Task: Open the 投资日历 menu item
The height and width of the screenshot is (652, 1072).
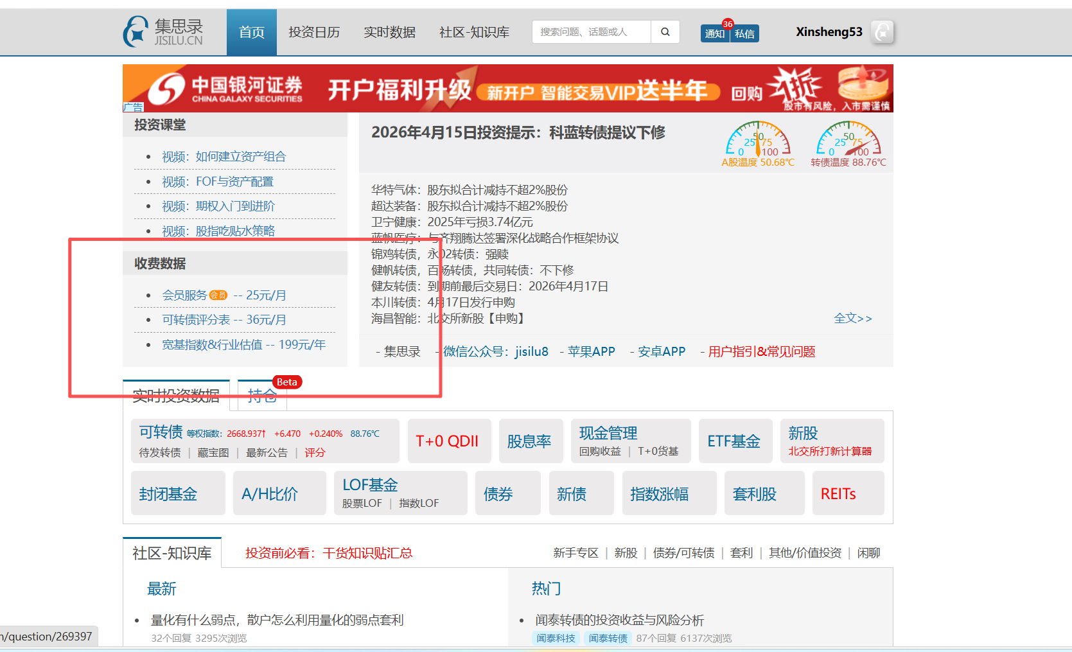Action: [314, 32]
